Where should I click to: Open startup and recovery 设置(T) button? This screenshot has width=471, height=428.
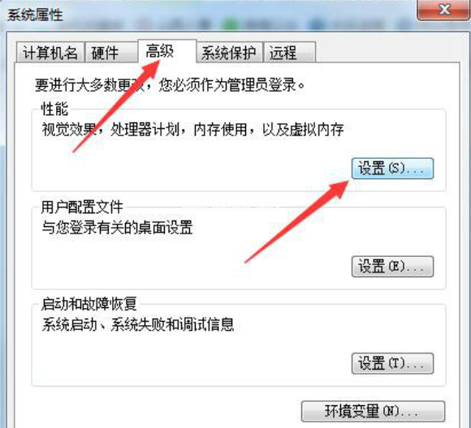392,363
